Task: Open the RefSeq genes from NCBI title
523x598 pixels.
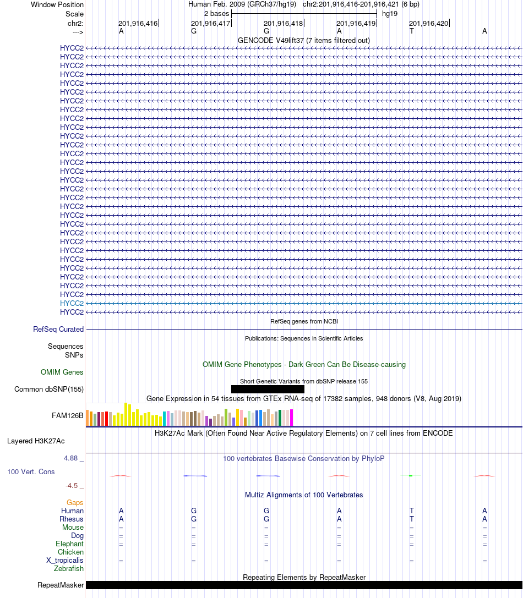Action: click(x=304, y=321)
